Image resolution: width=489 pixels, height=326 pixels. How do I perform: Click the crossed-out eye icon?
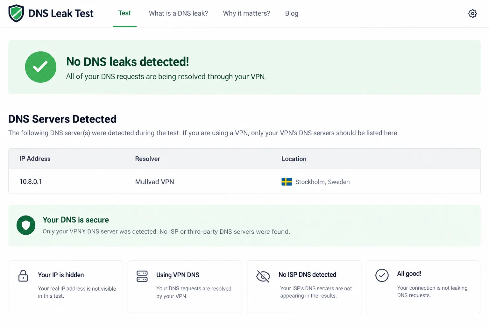pyautogui.click(x=263, y=276)
